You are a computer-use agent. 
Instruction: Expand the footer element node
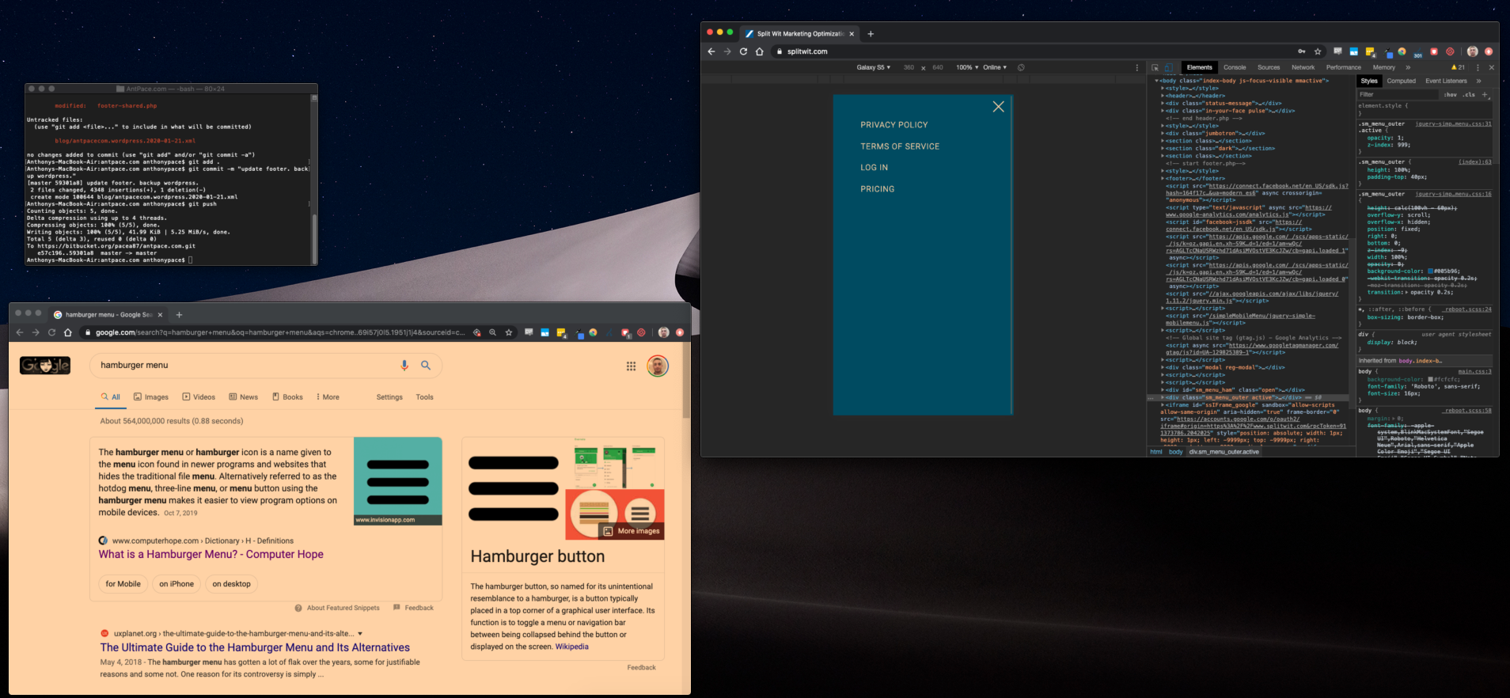pos(1163,179)
